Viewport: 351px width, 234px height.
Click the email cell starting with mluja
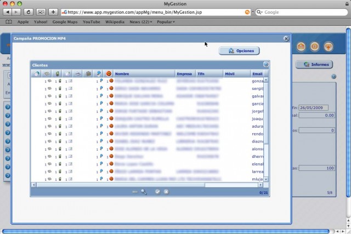click(x=257, y=179)
